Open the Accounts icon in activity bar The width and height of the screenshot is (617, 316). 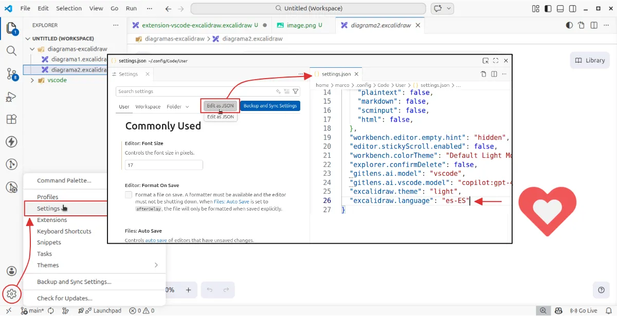point(11,271)
